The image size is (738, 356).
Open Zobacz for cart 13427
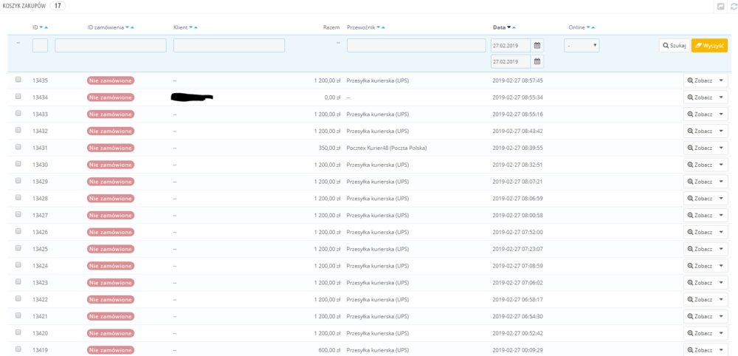[x=700, y=215]
